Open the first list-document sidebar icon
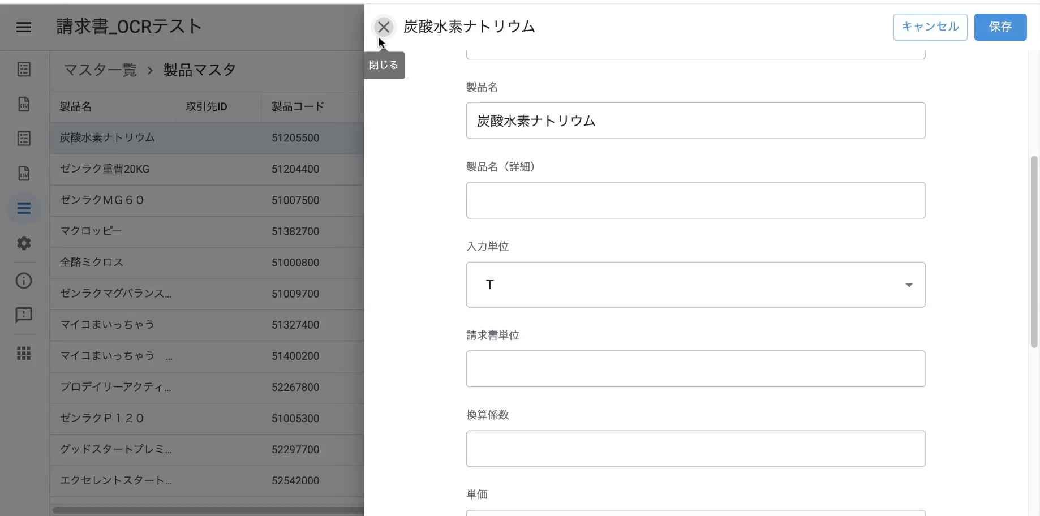Viewport: 1040px width, 516px height. (24, 70)
